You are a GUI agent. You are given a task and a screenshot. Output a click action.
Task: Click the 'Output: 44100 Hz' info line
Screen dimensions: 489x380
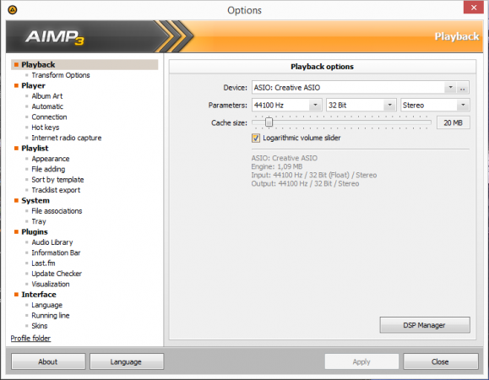305,183
